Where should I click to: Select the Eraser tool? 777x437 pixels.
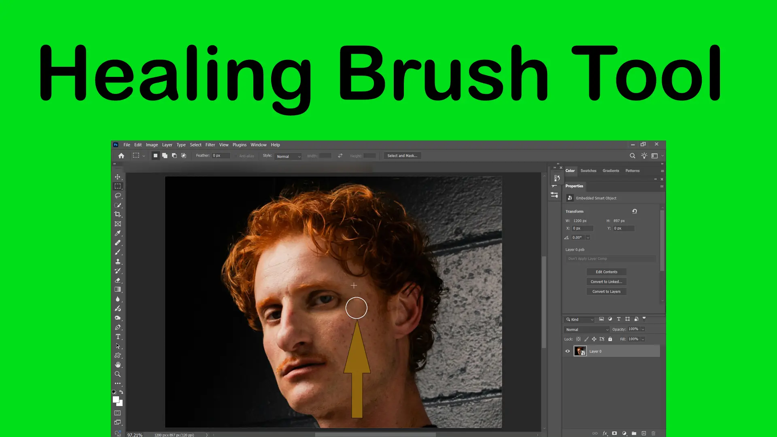point(118,280)
